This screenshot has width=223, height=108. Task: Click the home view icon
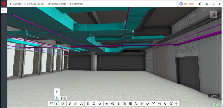[204, 10]
